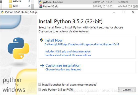The width and height of the screenshot is (138, 95).
Task: Select the Python35.zip file row
Action: tap(88, 7)
